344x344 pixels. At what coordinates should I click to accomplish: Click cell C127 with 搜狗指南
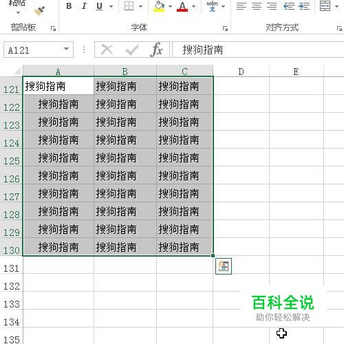pos(185,193)
